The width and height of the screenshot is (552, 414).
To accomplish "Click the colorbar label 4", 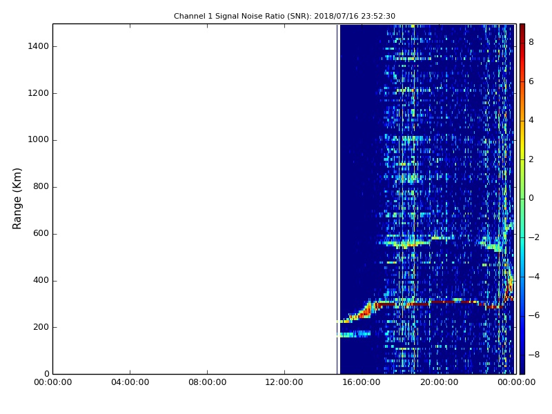I will [531, 120].
